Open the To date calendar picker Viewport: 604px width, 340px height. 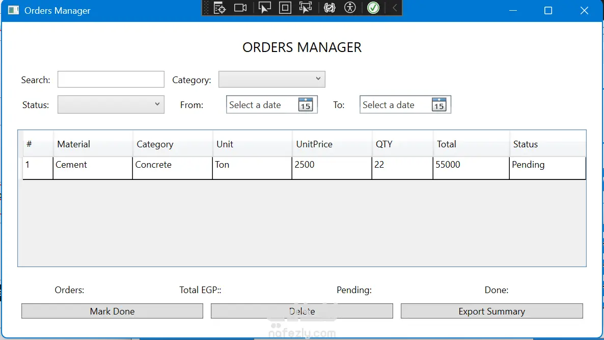point(439,104)
